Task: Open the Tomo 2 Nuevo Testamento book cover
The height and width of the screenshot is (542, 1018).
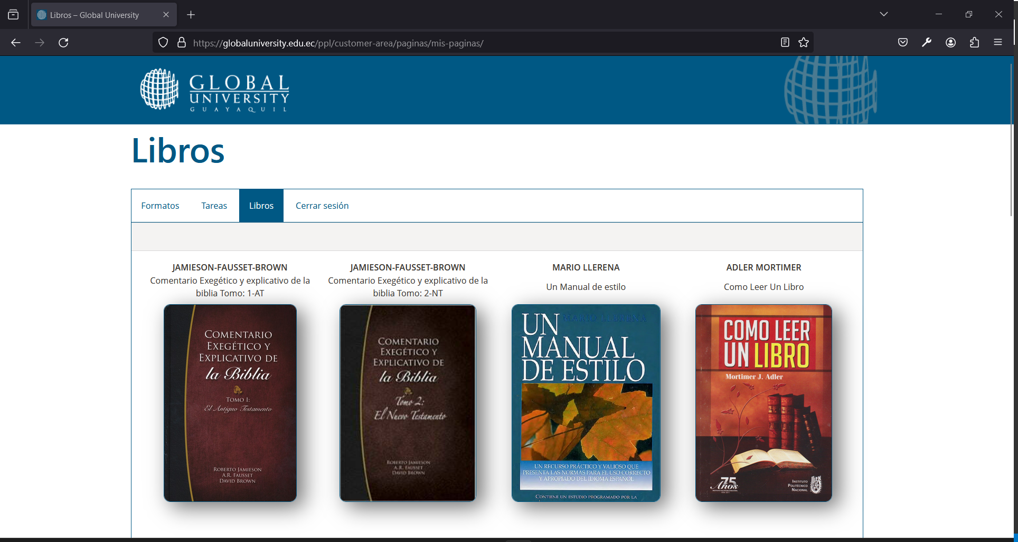Action: click(408, 403)
